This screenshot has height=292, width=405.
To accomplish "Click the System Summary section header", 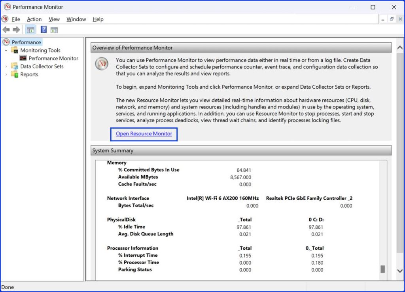I will click(241, 150).
